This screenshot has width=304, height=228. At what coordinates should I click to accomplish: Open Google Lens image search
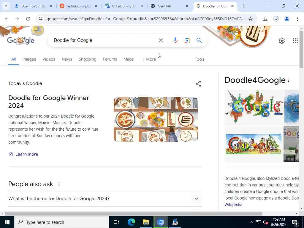pos(187,40)
